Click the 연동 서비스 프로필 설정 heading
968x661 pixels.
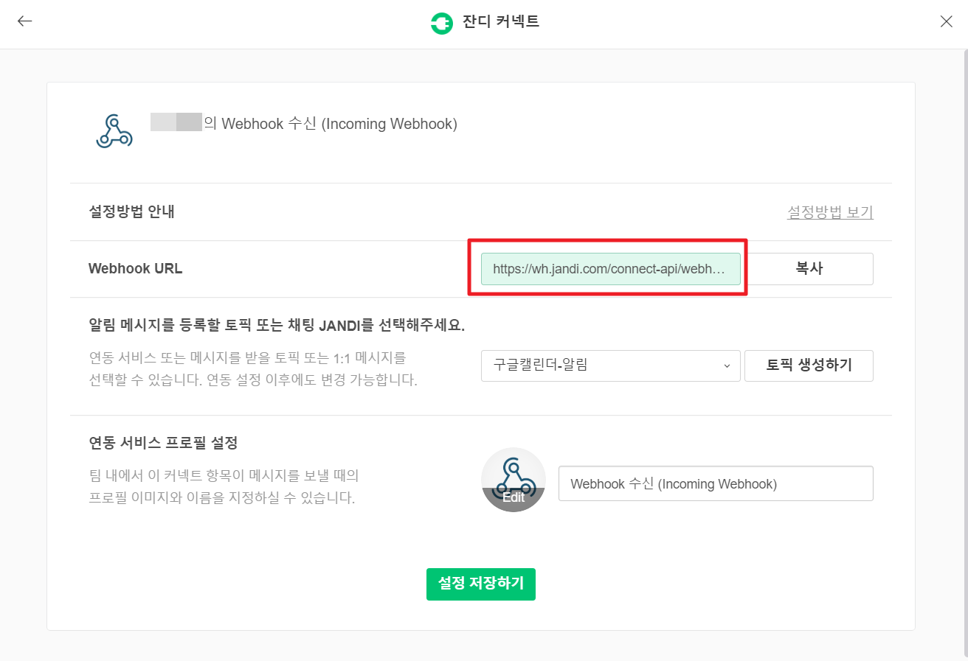[163, 444]
